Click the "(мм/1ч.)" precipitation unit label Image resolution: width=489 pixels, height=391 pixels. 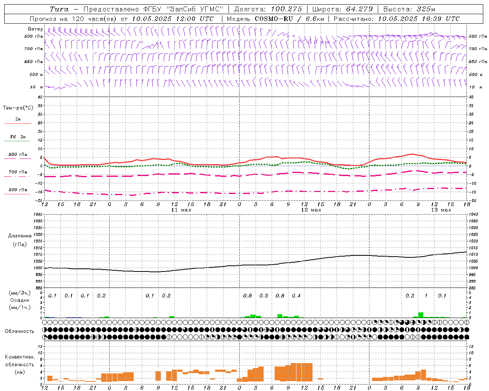pos(19,307)
